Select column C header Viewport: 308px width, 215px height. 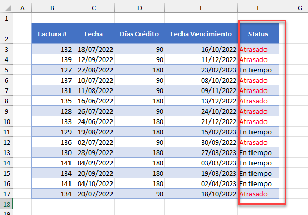pos(94,8)
